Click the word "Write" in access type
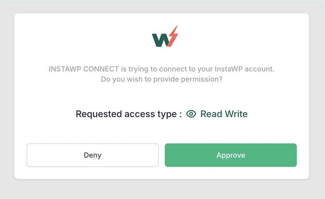This screenshot has height=199, width=325. tap(235, 114)
